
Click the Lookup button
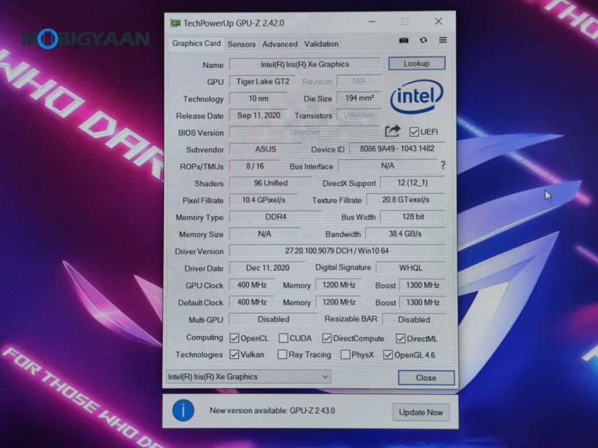pyautogui.click(x=417, y=64)
